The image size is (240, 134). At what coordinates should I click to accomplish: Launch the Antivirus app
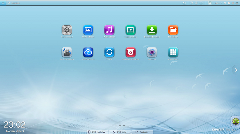(152, 52)
